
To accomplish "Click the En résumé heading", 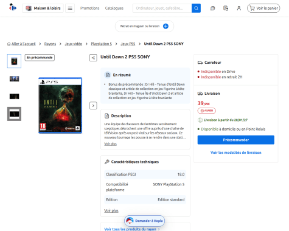I will (x=122, y=75).
